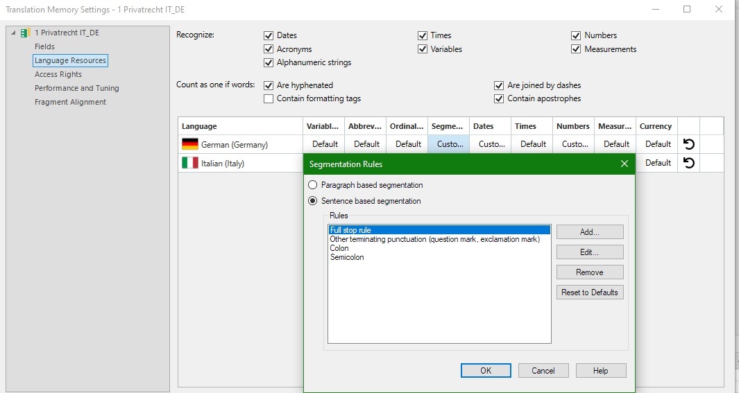Maximize the Translation Memory Settings window
The image size is (739, 393).
point(687,10)
